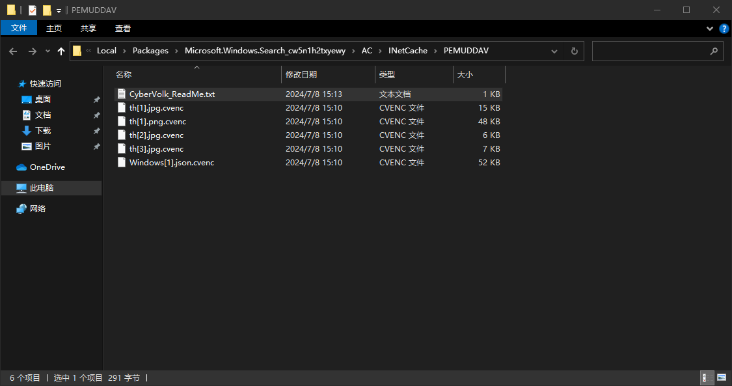
Task: Click the new folder icon in title bar
Action: [47, 10]
